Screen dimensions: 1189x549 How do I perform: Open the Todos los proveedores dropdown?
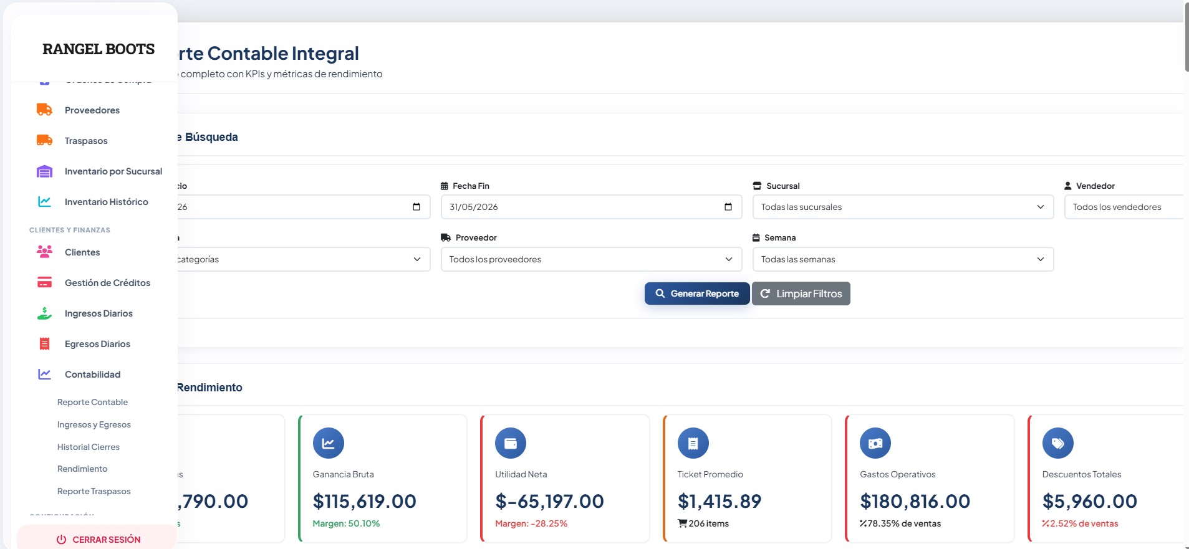point(591,259)
